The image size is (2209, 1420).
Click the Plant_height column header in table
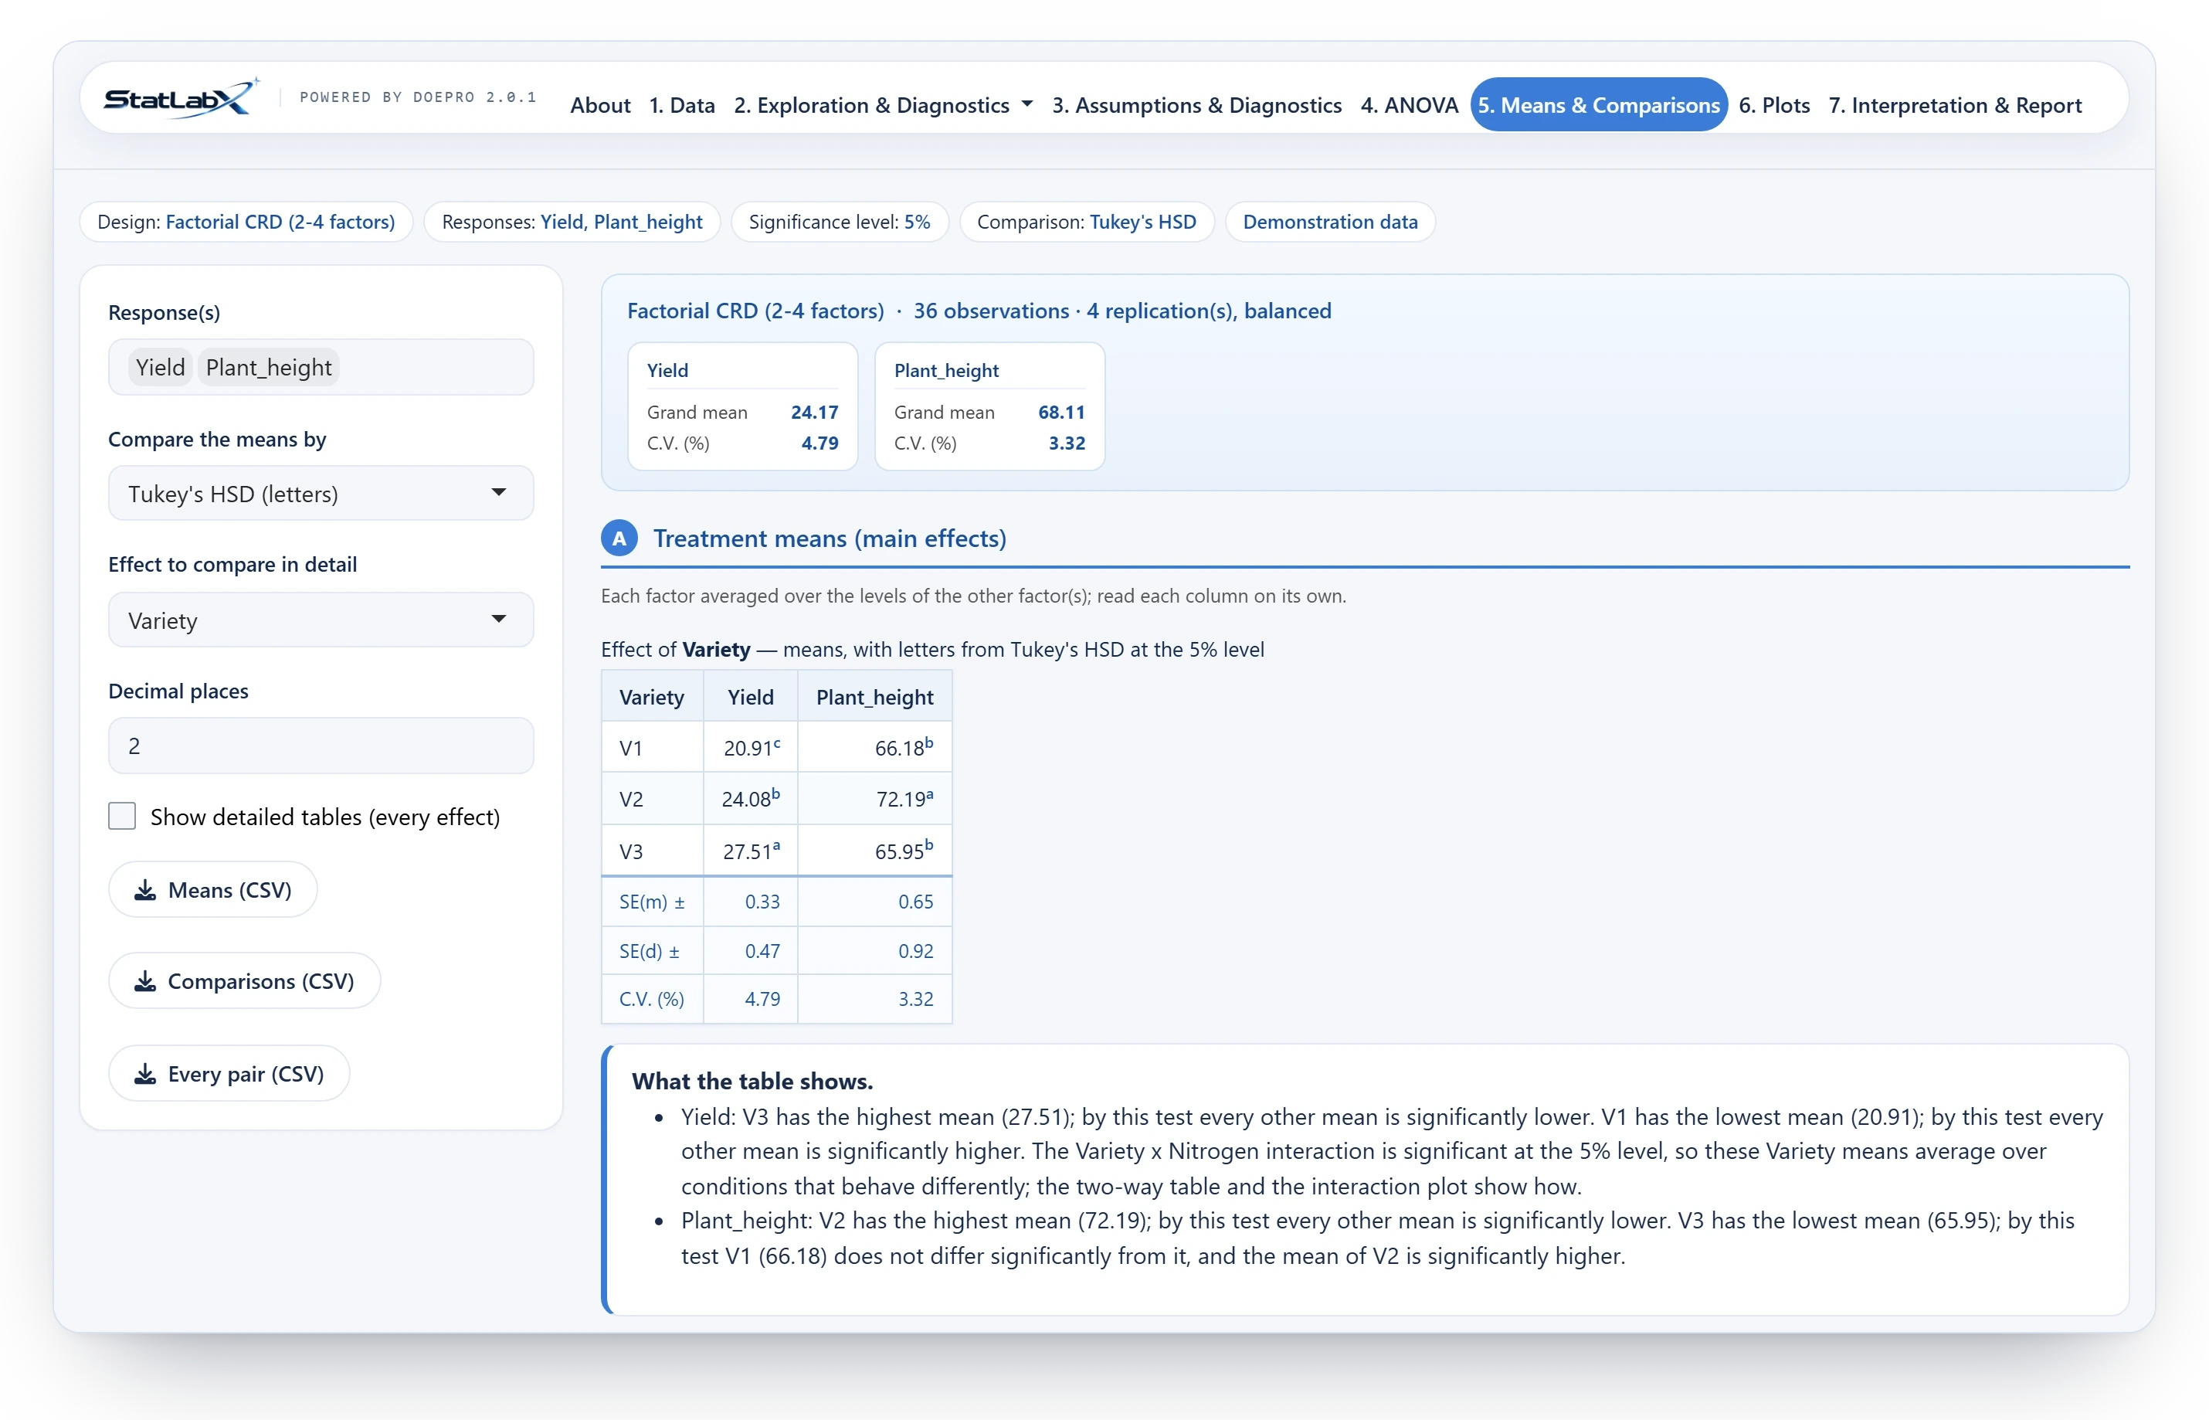click(874, 697)
